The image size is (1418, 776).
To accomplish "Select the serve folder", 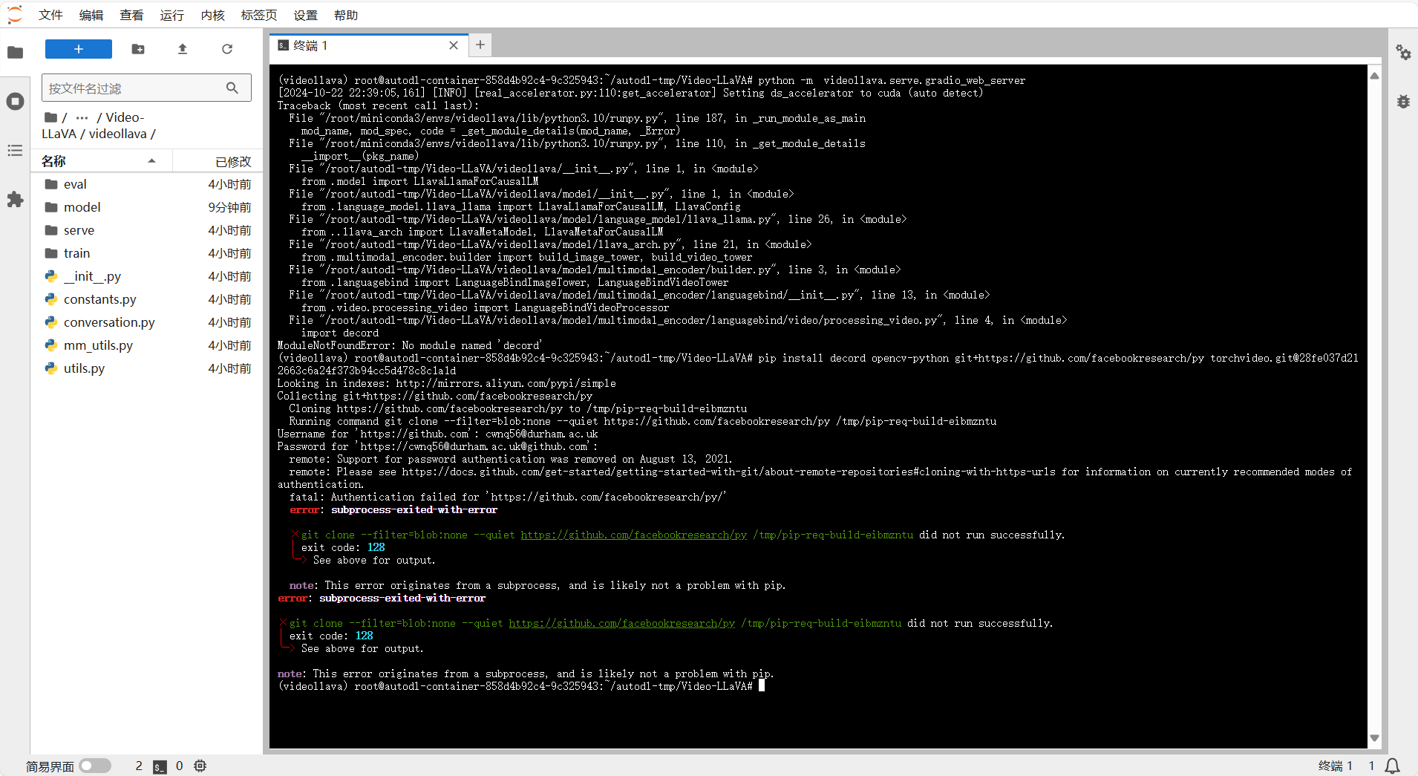I will tap(147, 230).
